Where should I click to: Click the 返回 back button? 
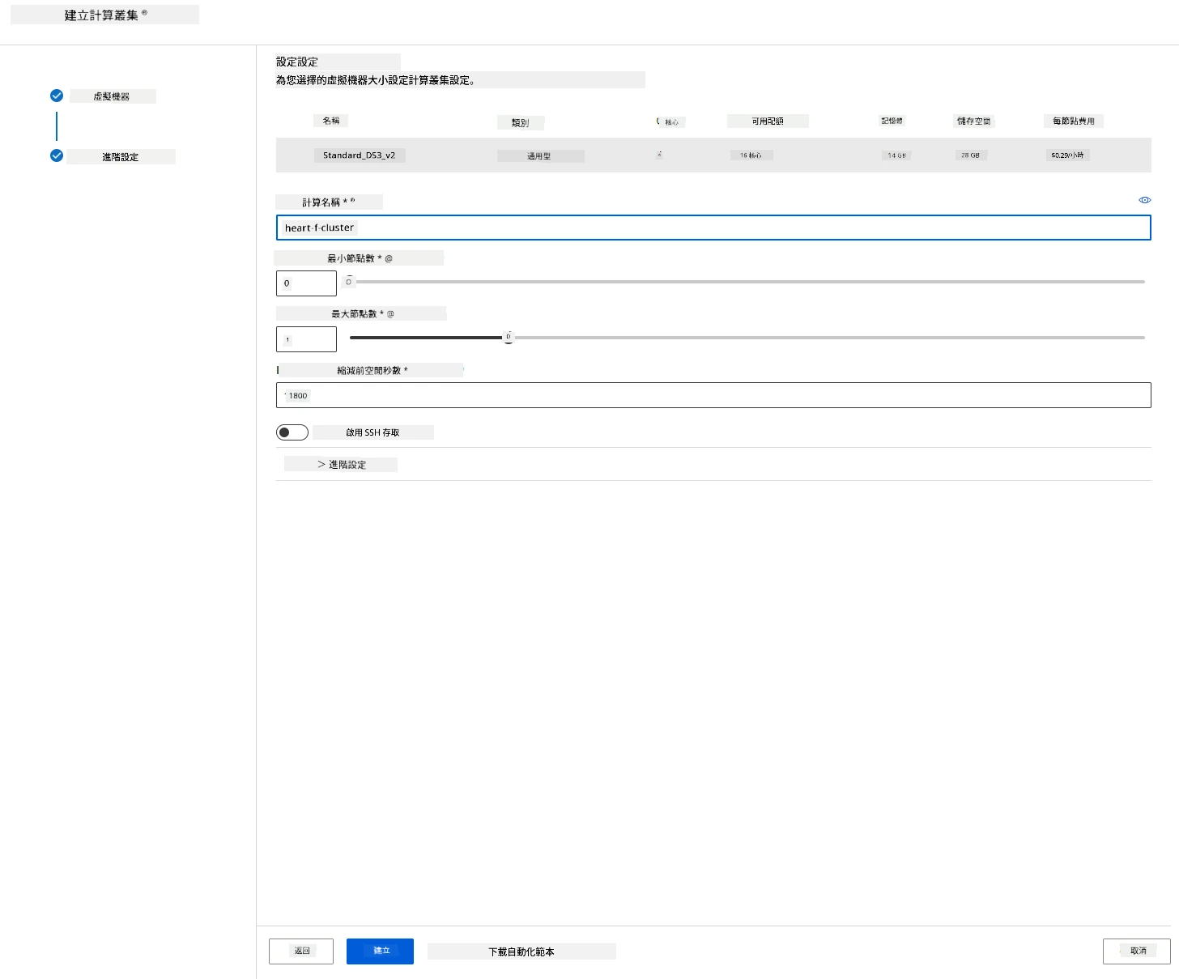pos(301,951)
